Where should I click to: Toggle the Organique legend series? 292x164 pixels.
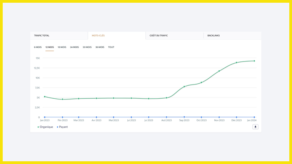(46, 127)
